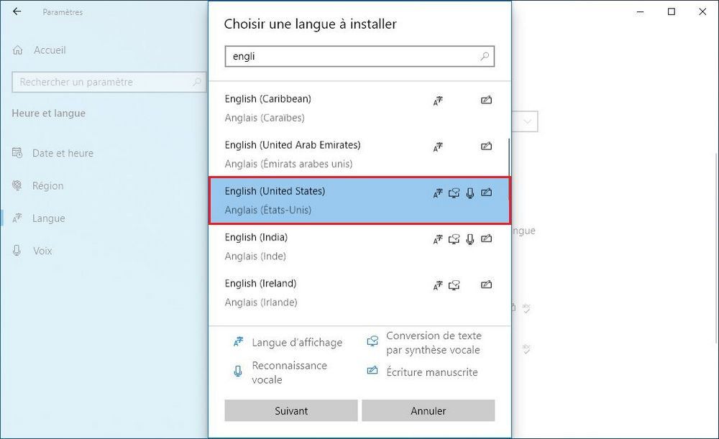Click the back arrow in Paramètres

tap(17, 11)
